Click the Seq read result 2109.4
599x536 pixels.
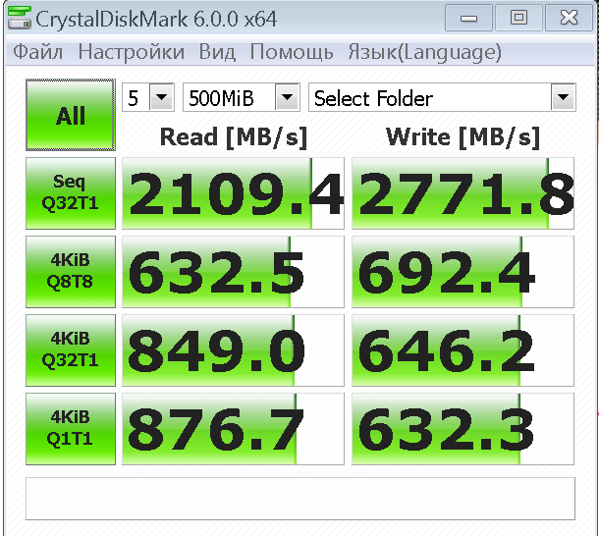point(233,193)
